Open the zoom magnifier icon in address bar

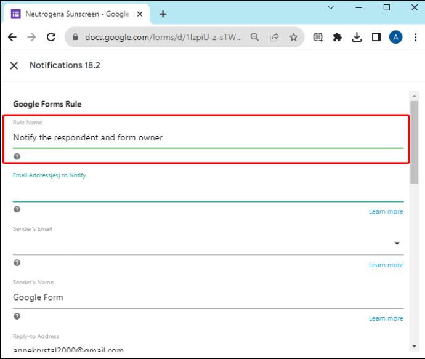click(254, 37)
